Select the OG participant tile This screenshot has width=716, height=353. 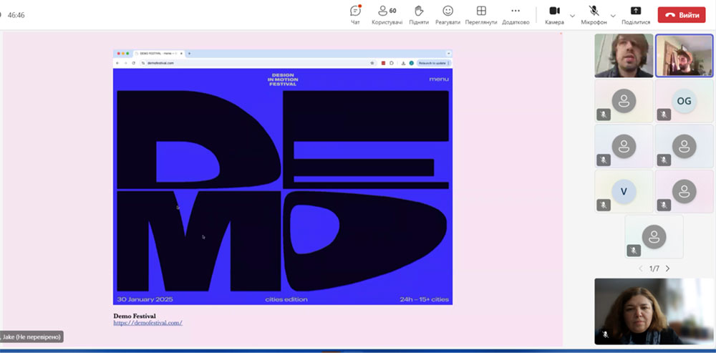click(684, 101)
